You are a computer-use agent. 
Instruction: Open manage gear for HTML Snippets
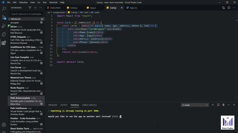coord(41,43)
